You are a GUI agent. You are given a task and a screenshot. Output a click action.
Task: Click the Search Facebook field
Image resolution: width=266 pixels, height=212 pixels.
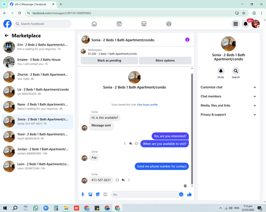click(x=43, y=24)
